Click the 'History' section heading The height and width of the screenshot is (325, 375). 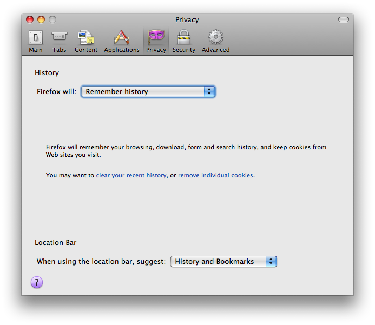(47, 72)
